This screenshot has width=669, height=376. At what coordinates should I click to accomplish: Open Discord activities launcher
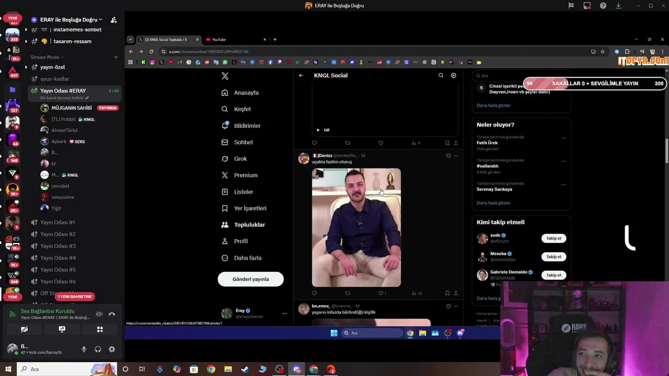[100, 330]
